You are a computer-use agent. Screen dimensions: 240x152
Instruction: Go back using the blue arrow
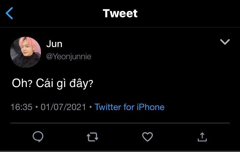tap(10, 13)
